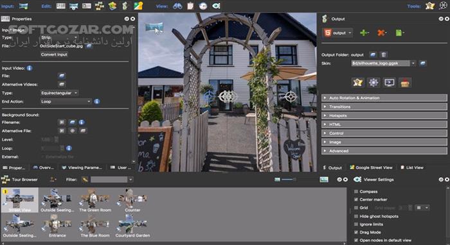The width and height of the screenshot is (450, 245).
Task: Open the Skin Editor star icon in Tools
Action: pyautogui.click(x=430, y=6)
